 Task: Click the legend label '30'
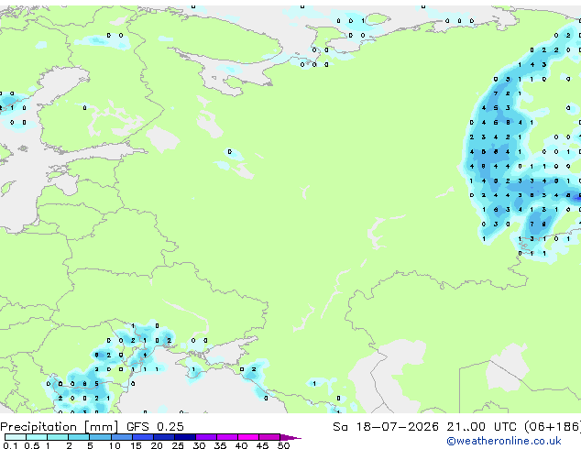coord(199,445)
